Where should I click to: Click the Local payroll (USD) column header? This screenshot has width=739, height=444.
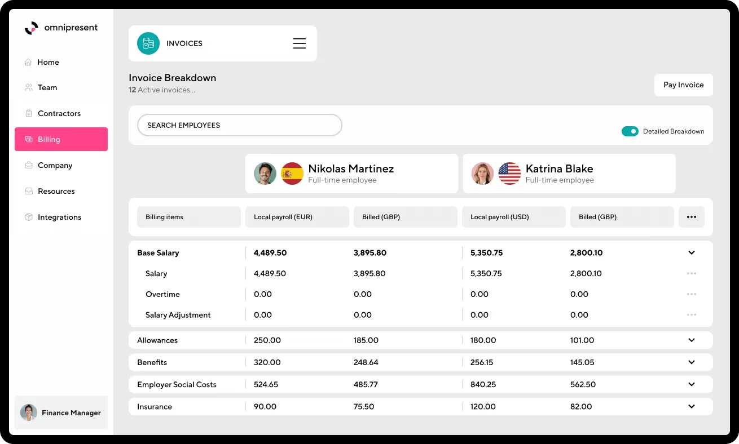tap(514, 217)
